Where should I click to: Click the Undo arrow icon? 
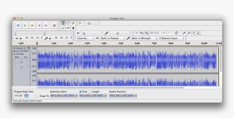[164, 33]
